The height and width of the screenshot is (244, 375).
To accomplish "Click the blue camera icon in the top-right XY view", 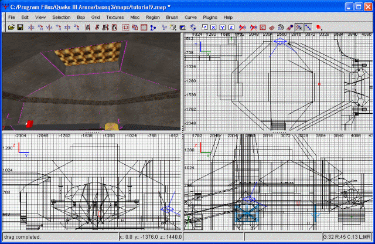I will [x=280, y=42].
